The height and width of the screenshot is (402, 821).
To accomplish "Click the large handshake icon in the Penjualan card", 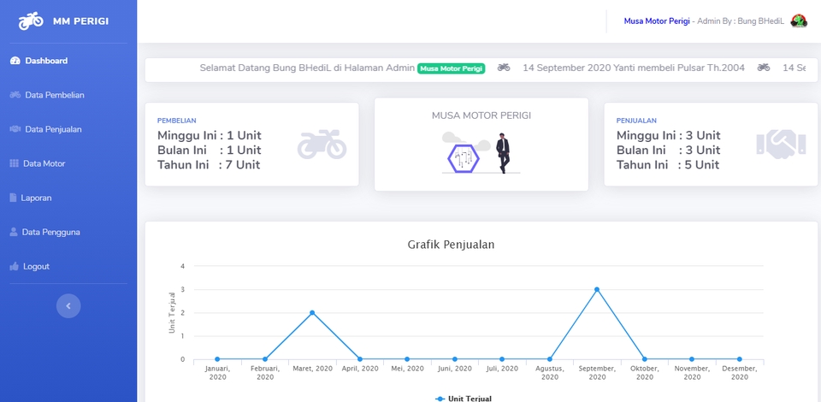I will (x=781, y=145).
